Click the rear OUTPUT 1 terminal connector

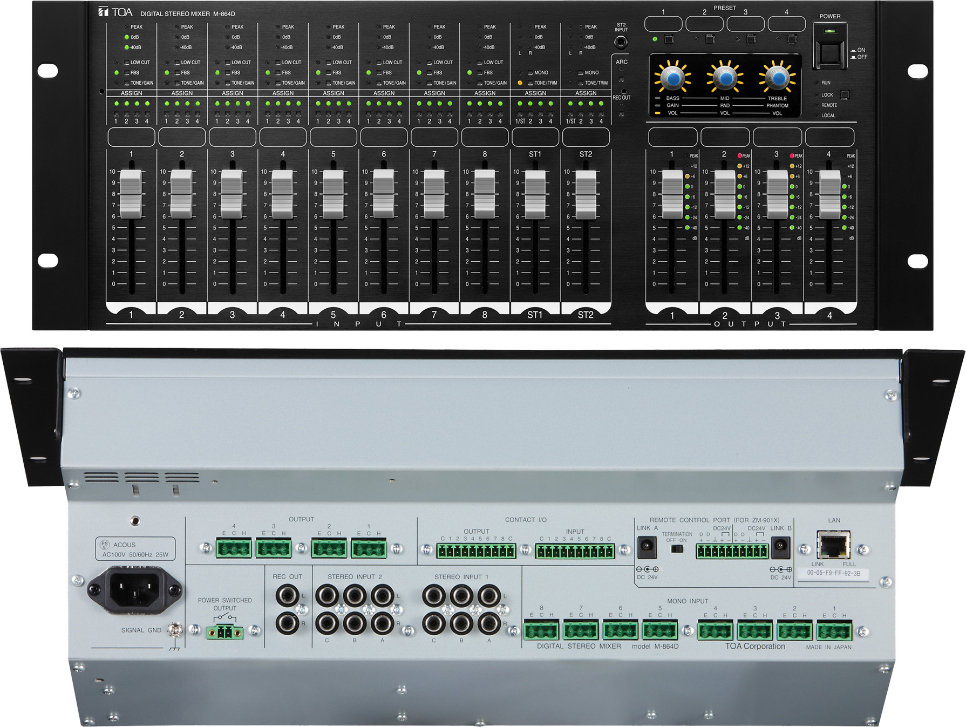pyautogui.click(x=369, y=549)
